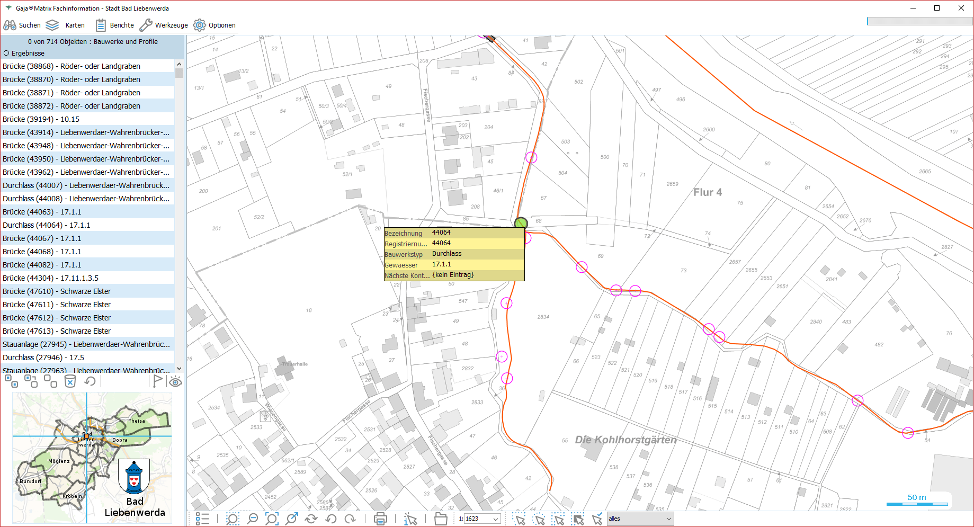Activate the info pointer tool
This screenshot has width=974, height=527.
(x=410, y=519)
